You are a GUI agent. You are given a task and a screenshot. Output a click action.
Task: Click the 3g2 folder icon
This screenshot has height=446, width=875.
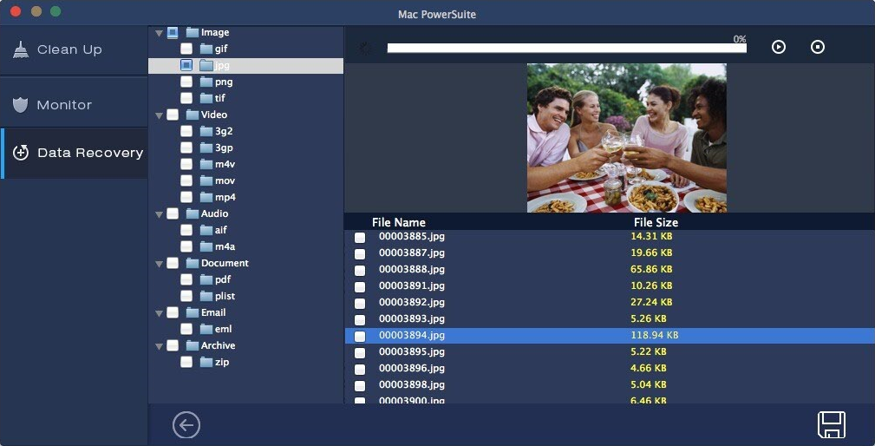point(206,131)
